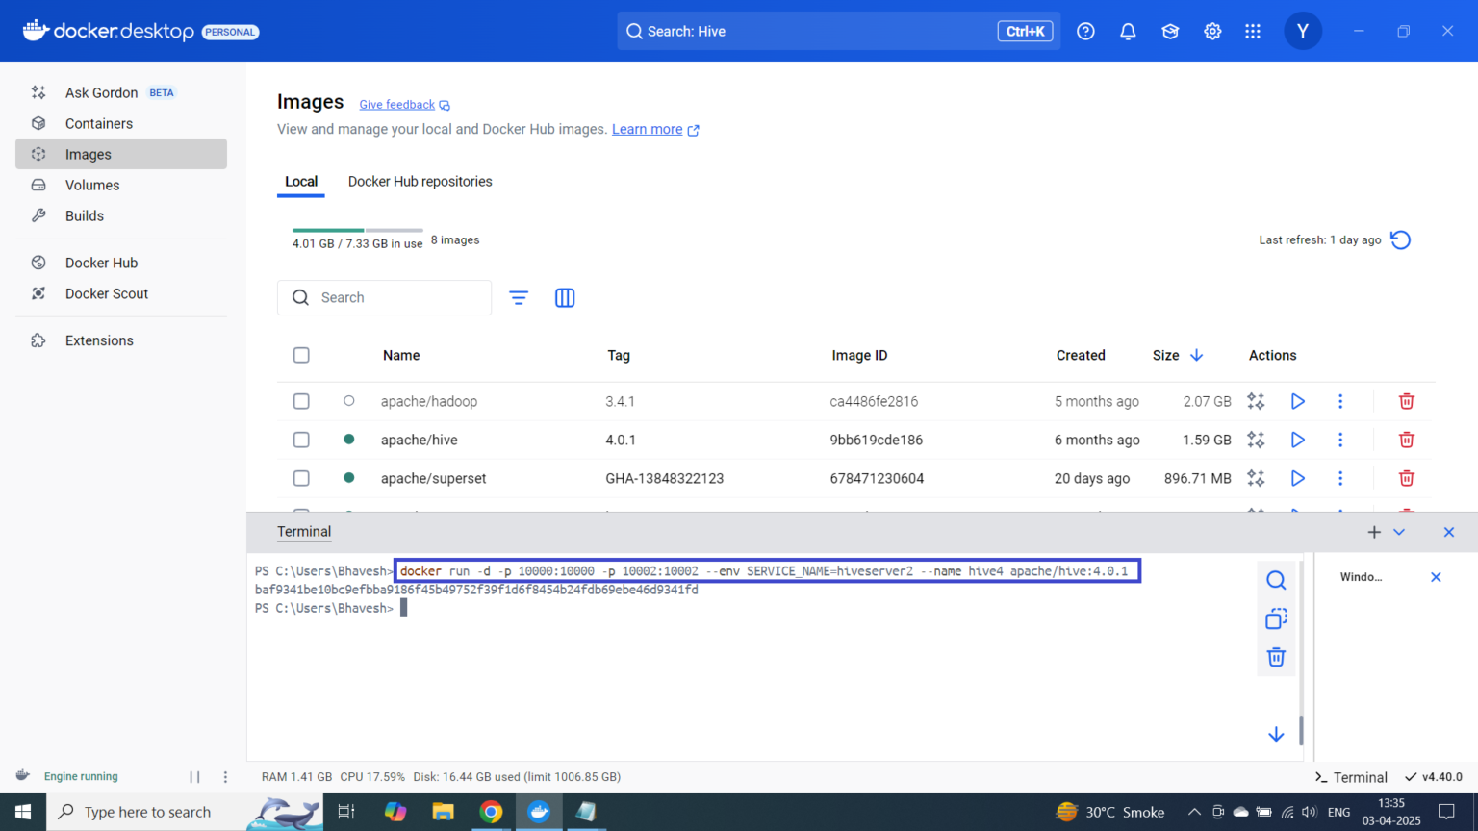Switch to Docker Hub repositories tab

point(420,181)
